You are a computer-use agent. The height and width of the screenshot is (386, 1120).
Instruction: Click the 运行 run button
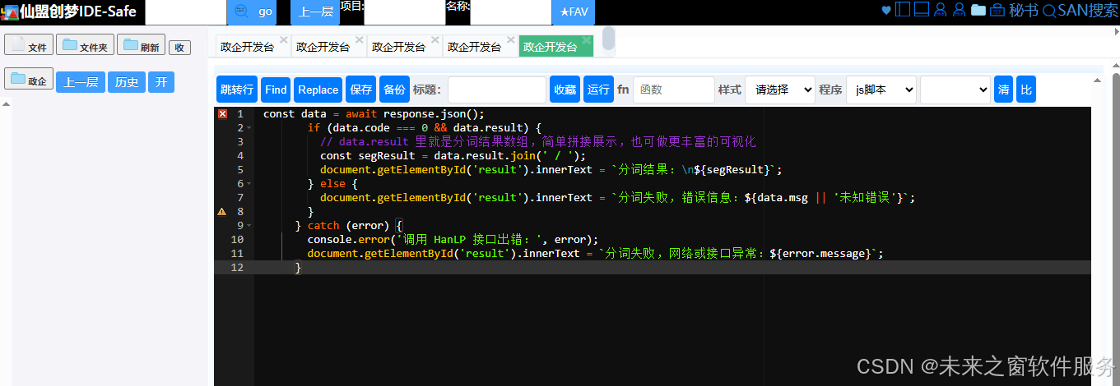[598, 90]
